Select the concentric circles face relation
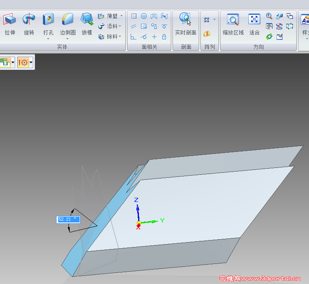The image size is (309, 284). tap(144, 16)
